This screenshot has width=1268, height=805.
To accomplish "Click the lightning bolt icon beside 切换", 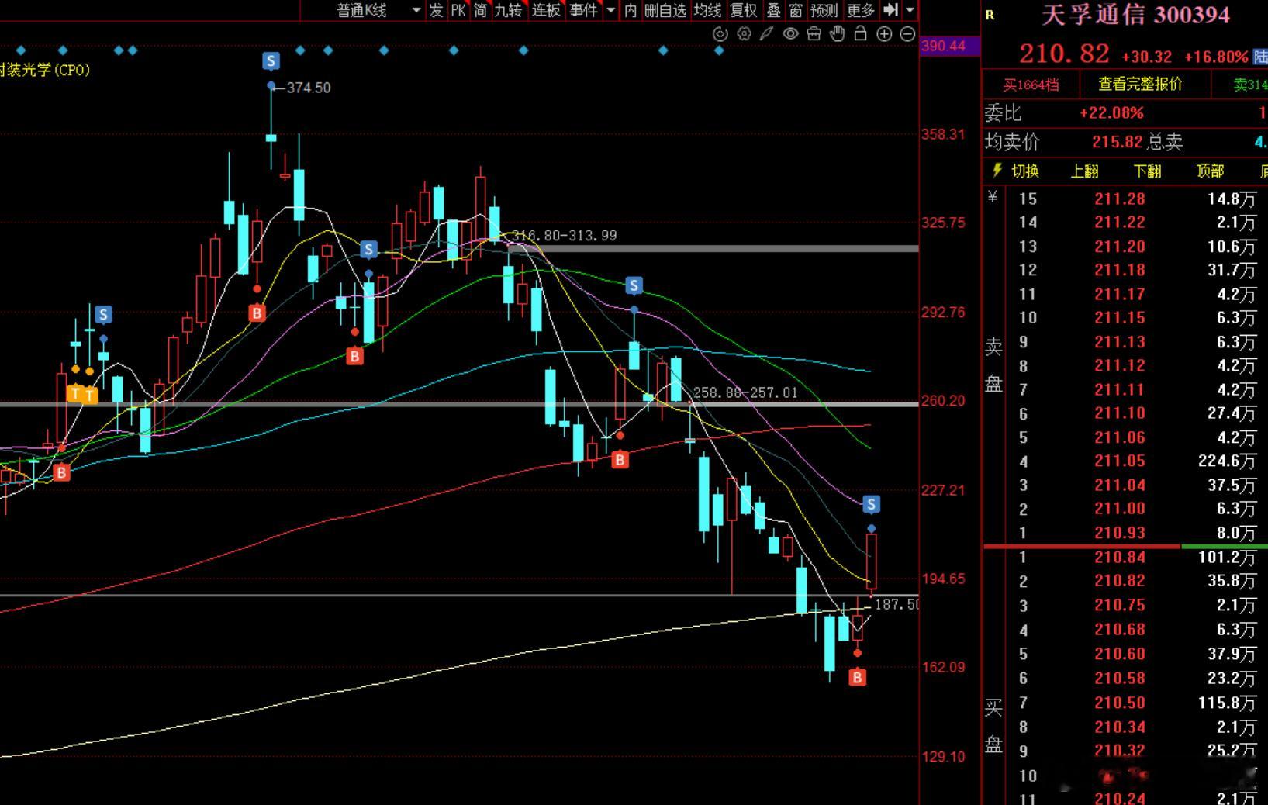I will 997,171.
